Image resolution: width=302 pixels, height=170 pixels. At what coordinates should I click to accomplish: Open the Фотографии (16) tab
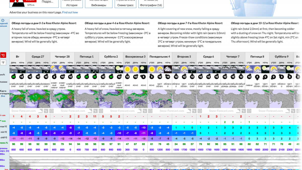click(151, 5)
